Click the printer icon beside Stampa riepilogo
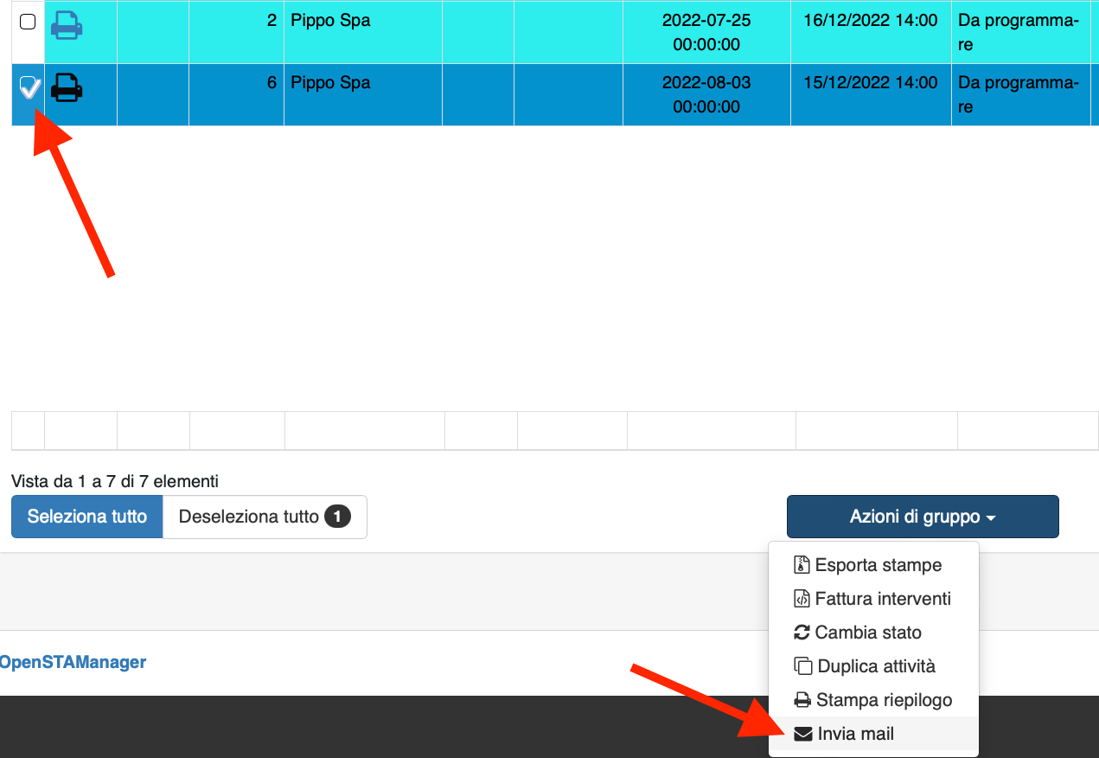Screen dimensions: 1099x758 pyautogui.click(x=802, y=699)
